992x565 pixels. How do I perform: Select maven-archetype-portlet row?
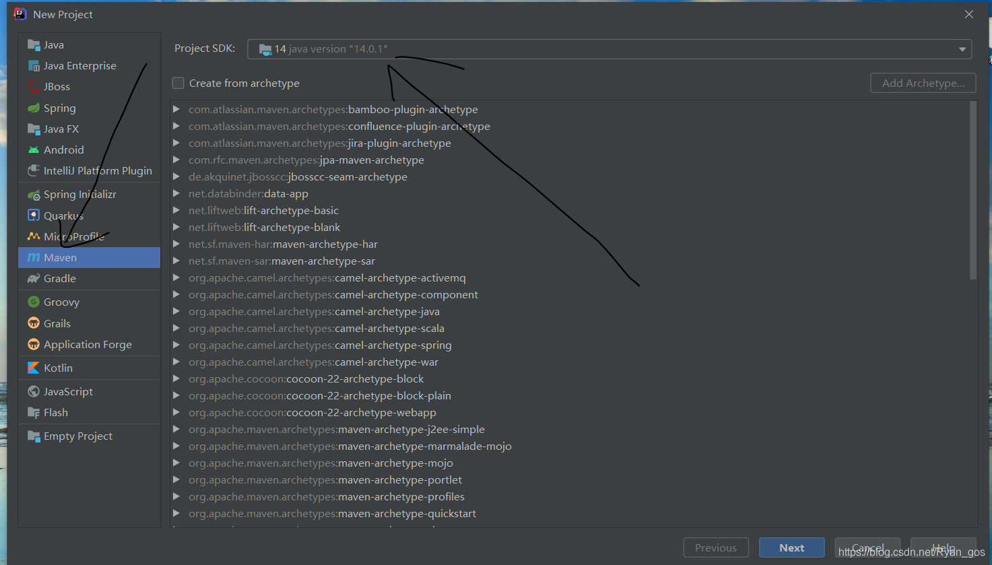click(570, 479)
